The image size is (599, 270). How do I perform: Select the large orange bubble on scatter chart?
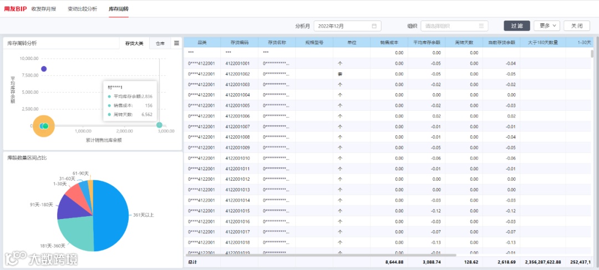pos(44,126)
